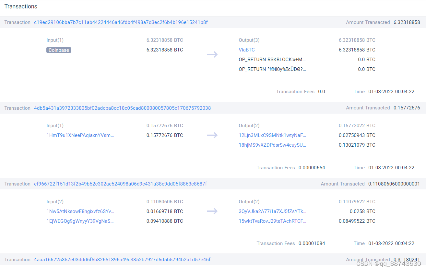Open output address 15wktTvaRovJ29teTAchRTCF

click(x=272, y=221)
